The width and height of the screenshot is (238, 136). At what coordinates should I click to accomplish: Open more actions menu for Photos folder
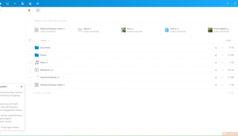(x=222, y=55)
